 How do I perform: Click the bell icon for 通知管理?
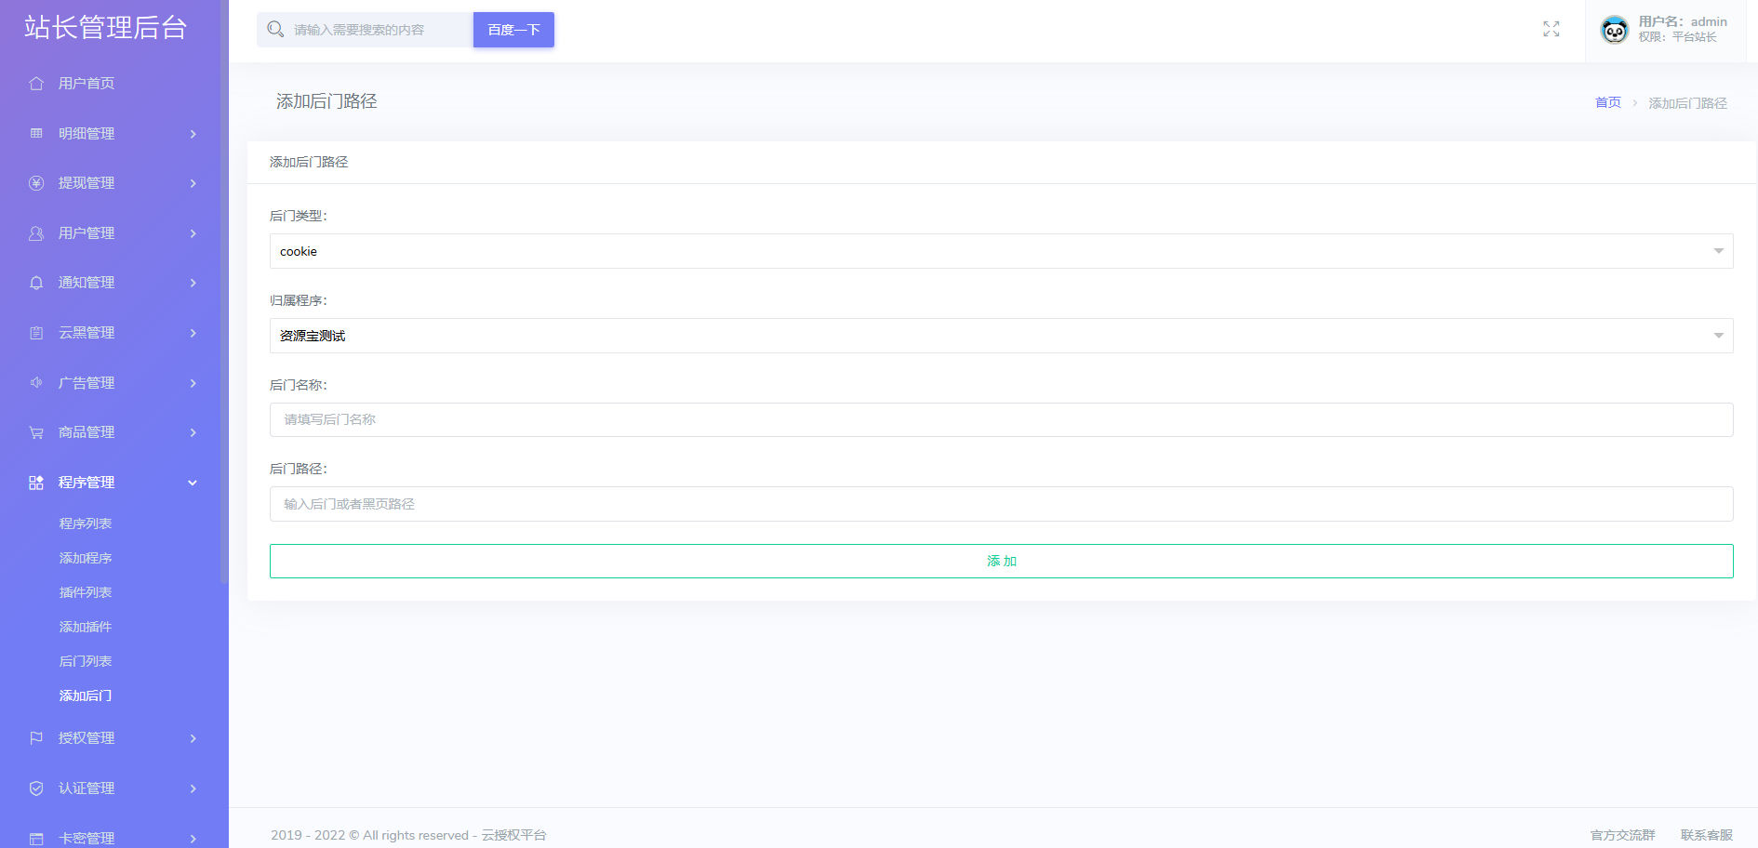pyautogui.click(x=36, y=283)
